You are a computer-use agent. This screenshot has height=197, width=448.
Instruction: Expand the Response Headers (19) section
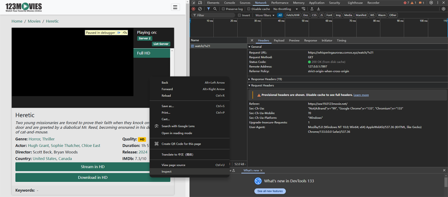point(265,79)
